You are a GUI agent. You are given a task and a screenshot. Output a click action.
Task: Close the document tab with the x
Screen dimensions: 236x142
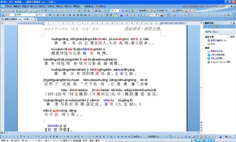[32, 19]
